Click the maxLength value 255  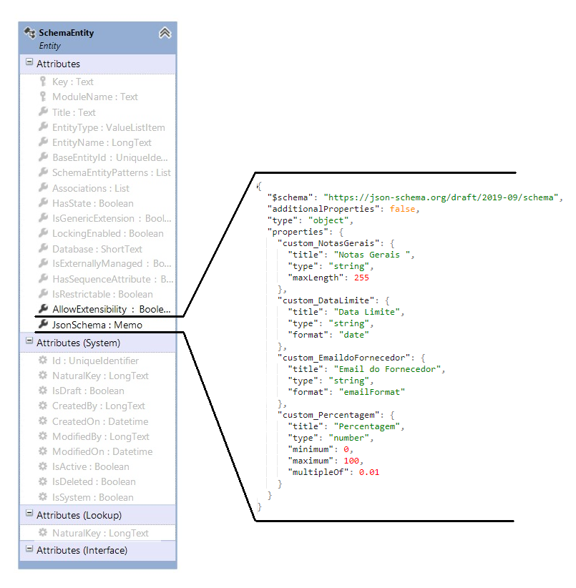click(361, 278)
